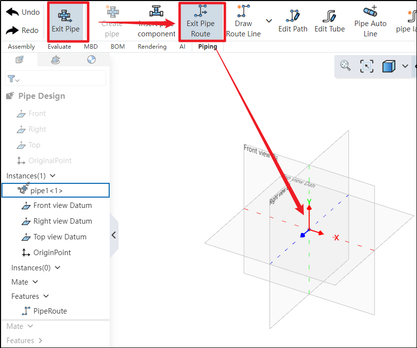Activate the box selection zoom icon
Viewport: 417px width, 348px height.
[367, 66]
